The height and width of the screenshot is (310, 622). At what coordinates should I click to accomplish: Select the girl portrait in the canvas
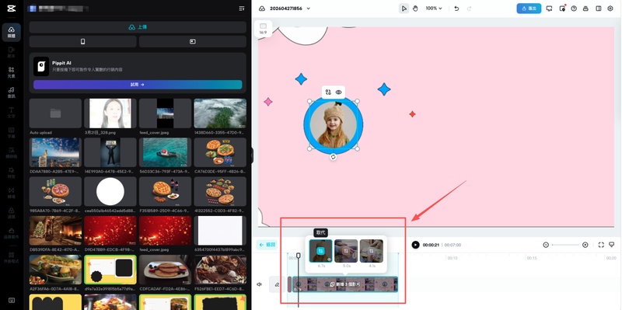(x=334, y=125)
